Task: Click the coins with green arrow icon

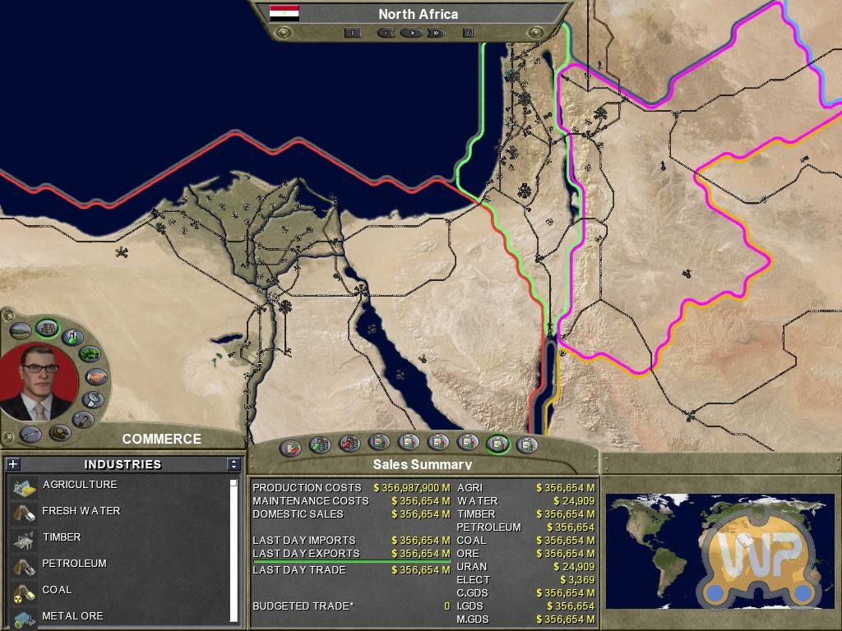Action: (x=319, y=445)
